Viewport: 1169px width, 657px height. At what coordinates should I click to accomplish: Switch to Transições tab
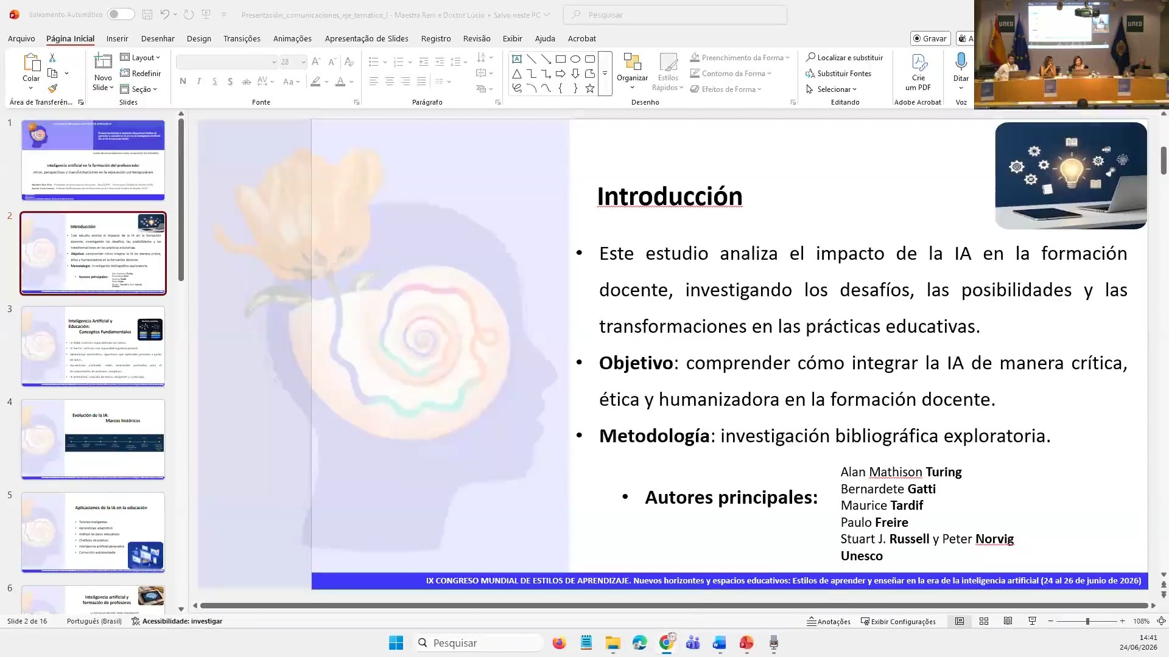(x=242, y=38)
